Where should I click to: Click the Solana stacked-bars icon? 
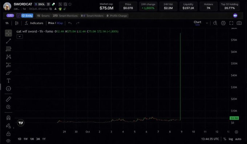(x=49, y=4)
